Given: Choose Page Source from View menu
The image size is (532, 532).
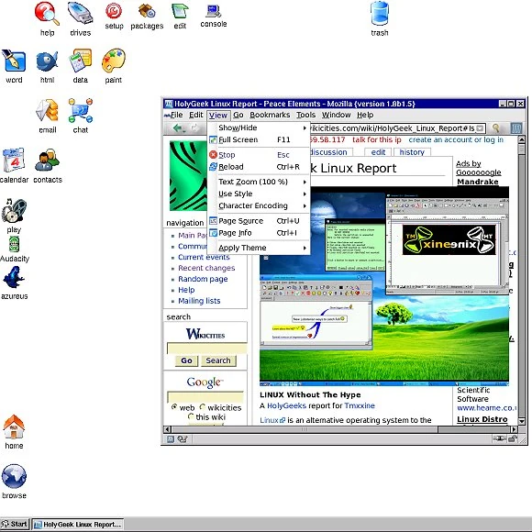Looking at the screenshot, I should (x=259, y=221).
